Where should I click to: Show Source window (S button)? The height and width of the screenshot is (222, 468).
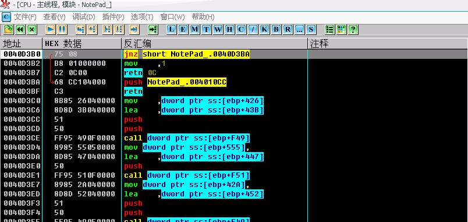click(x=311, y=29)
